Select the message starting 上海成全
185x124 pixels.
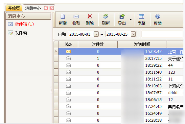176,86
